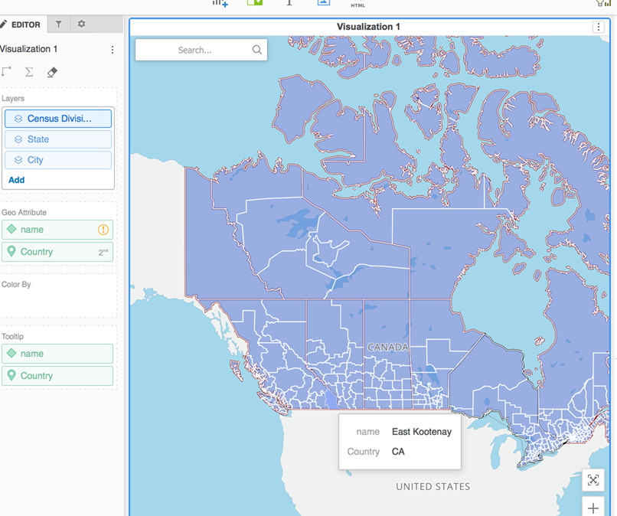Zoom in with the map plus button

(593, 507)
